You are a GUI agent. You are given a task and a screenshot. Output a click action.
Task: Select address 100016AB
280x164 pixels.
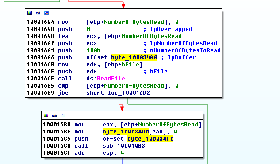coord(40,65)
